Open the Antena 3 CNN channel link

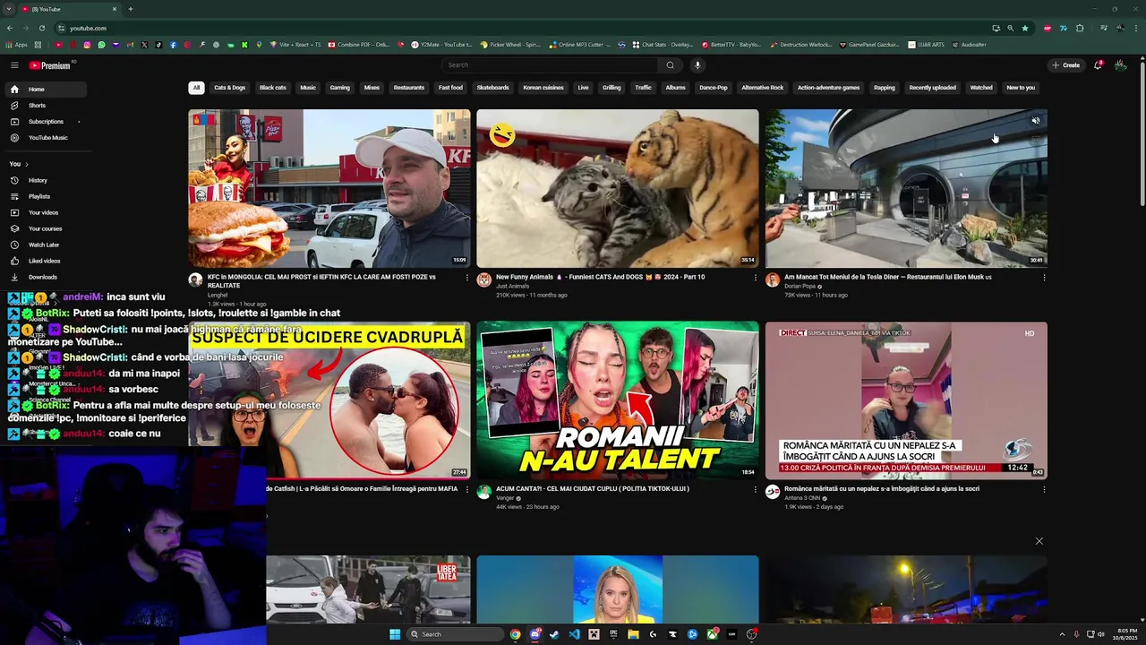[802, 497]
